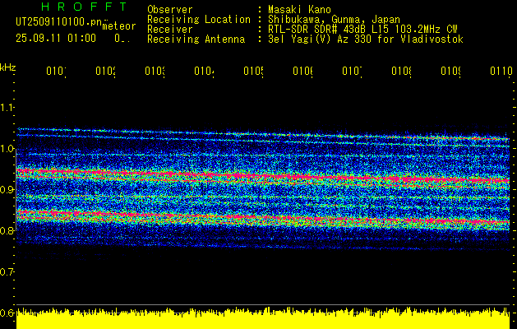Click the 0.6 kHz frequency axis label
Screen dimensions: 517x329
click(x=7, y=313)
